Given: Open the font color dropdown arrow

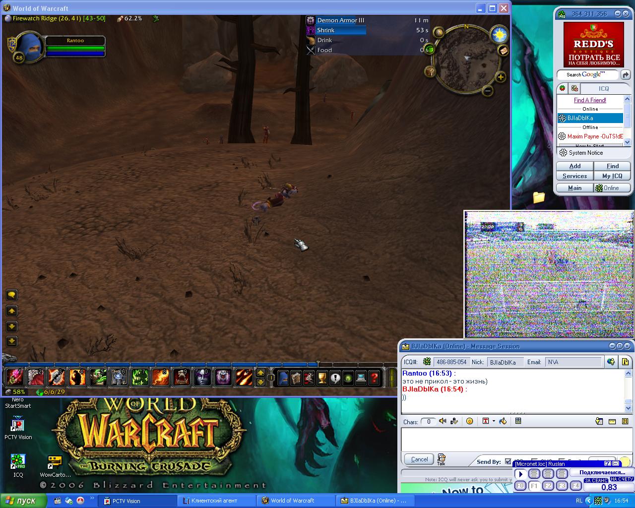Looking at the screenshot, I should [494, 421].
